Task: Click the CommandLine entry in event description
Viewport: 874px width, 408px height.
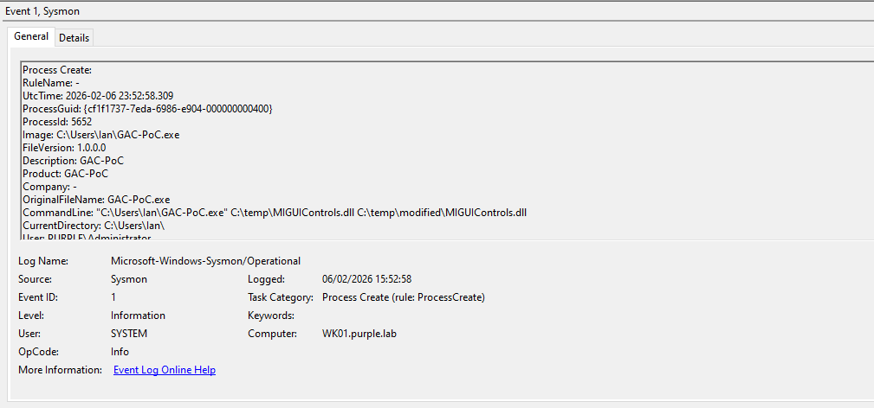Action: pyautogui.click(x=275, y=212)
